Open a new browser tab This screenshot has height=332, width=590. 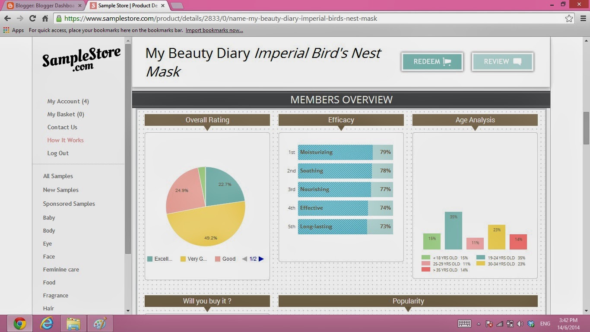click(x=177, y=6)
